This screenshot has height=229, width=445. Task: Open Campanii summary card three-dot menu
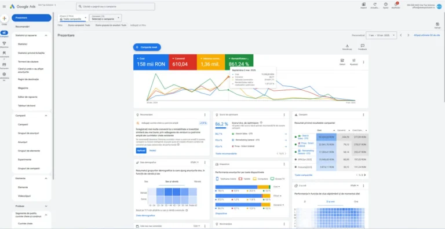[x=363, y=114]
